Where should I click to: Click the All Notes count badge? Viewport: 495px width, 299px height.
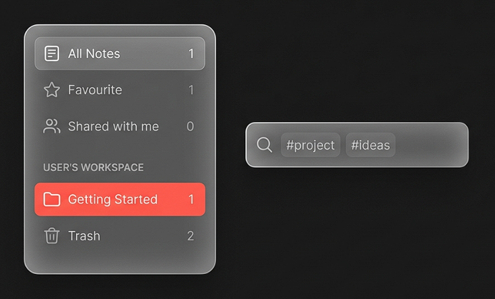[191, 54]
